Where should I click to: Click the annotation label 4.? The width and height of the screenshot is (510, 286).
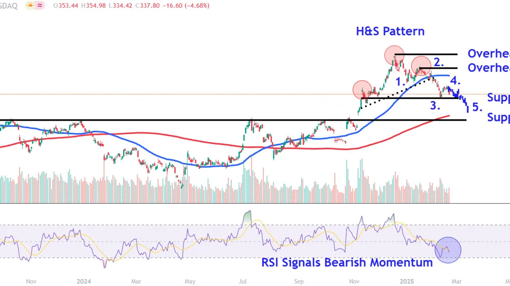coord(455,80)
